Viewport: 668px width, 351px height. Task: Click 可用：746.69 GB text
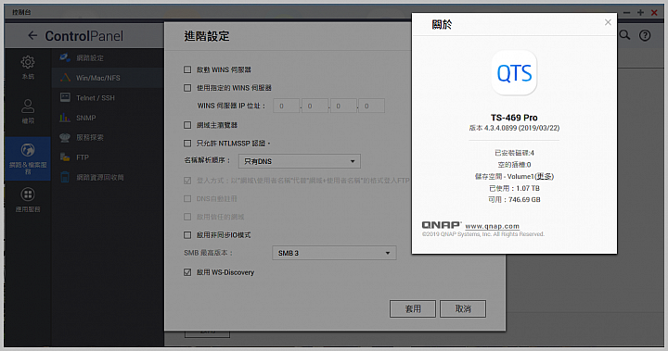pyautogui.click(x=514, y=199)
